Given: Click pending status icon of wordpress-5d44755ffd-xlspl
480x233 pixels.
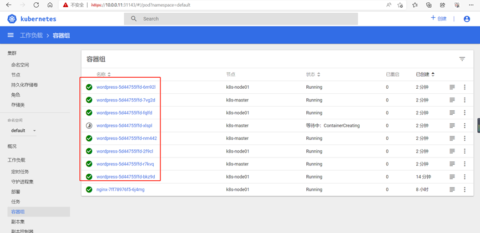Looking at the screenshot, I should click(89, 125).
